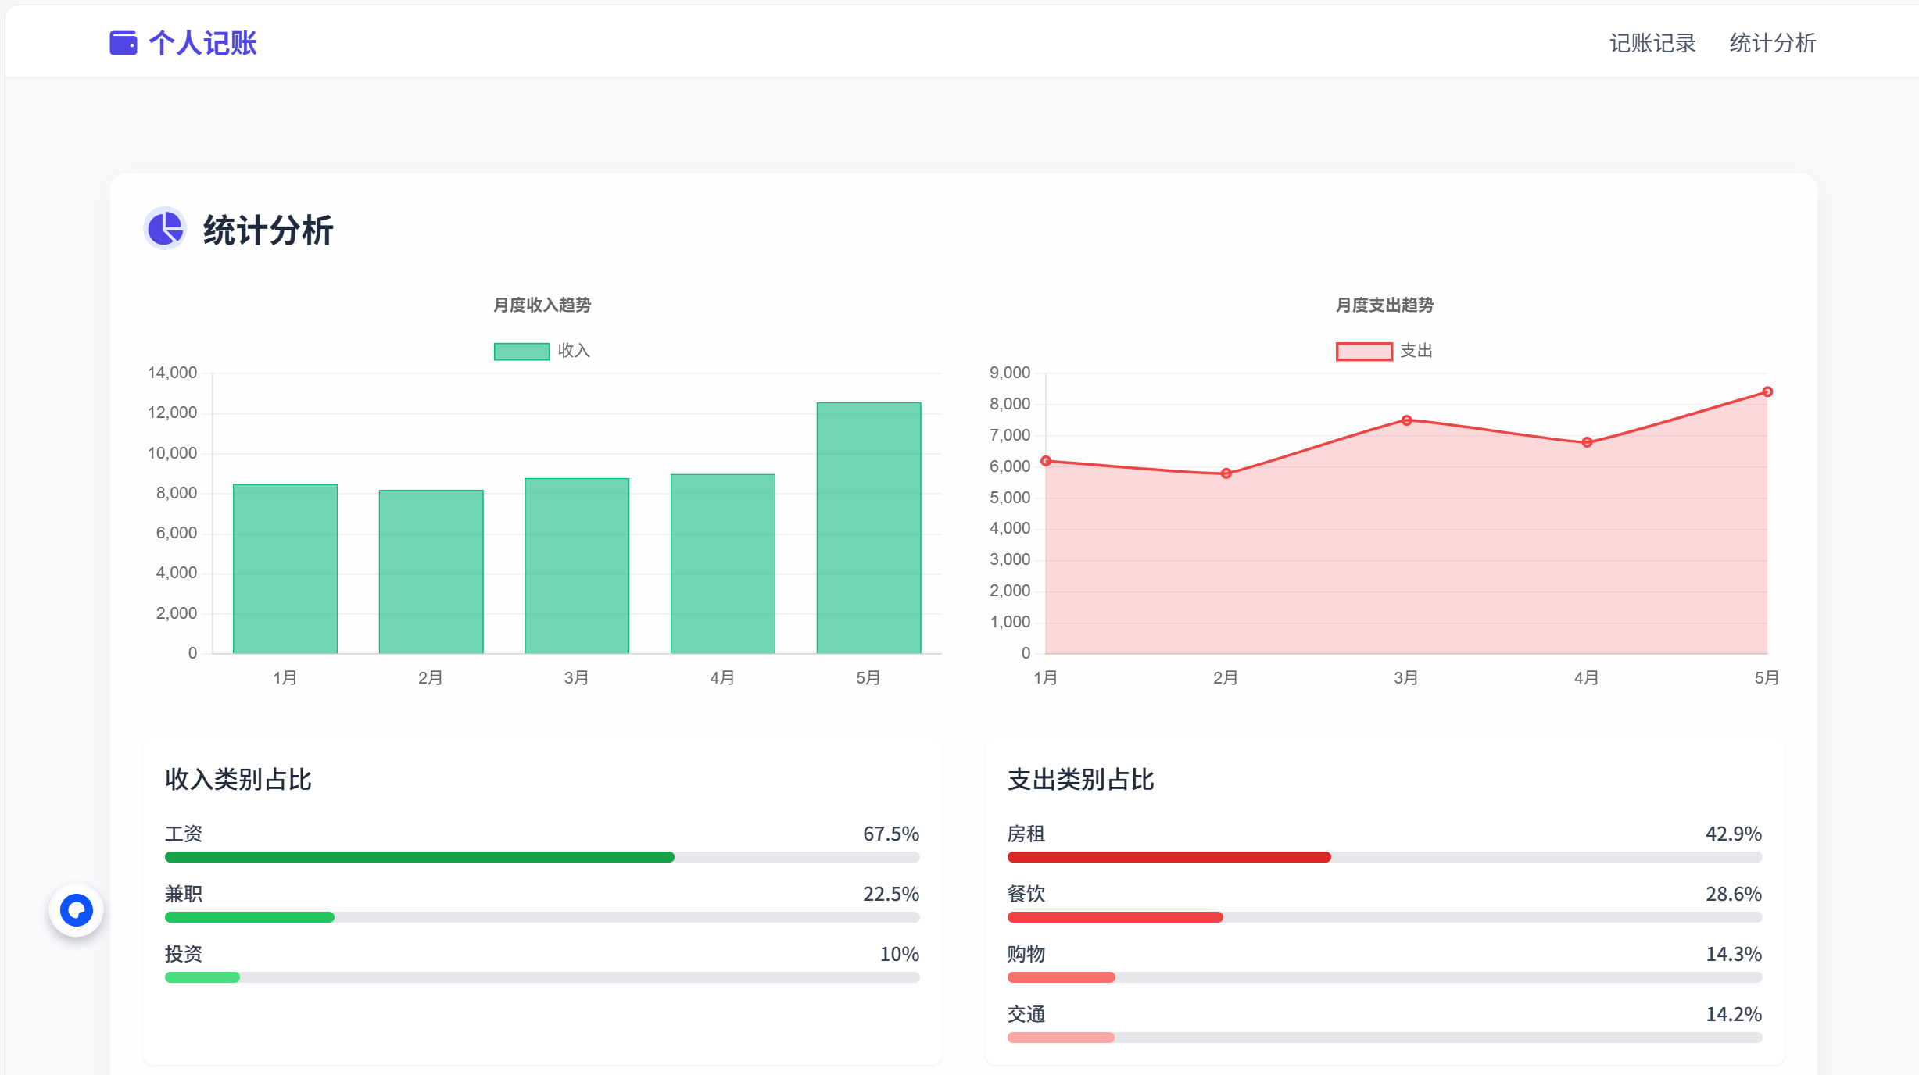Click the 3月 income bar
Image resolution: width=1919 pixels, height=1075 pixels.
point(577,565)
